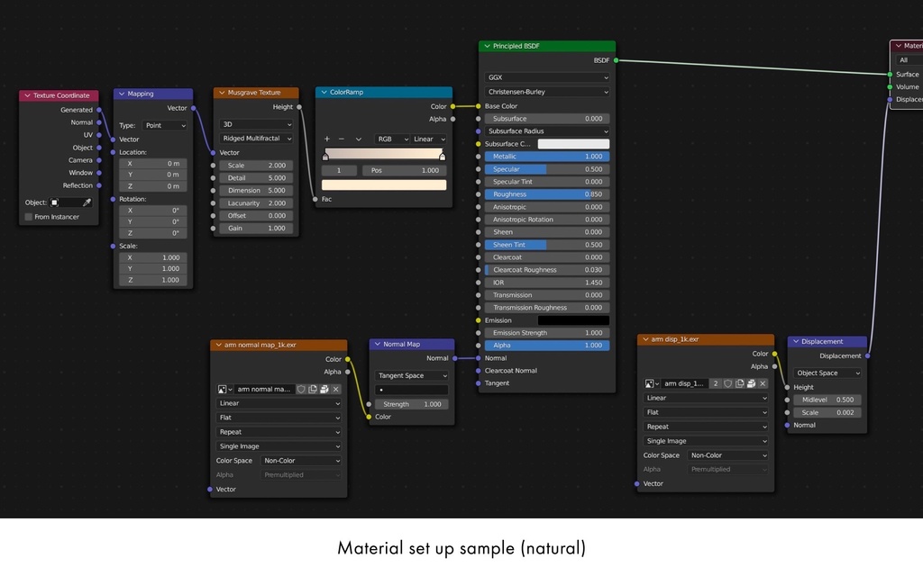
Task: Click the Color output socket on arm disp node
Action: (x=774, y=354)
